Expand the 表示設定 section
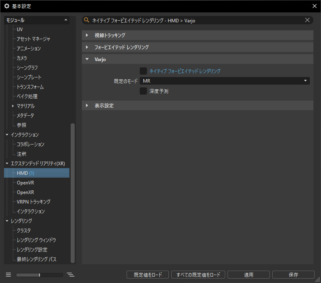The image size is (321, 283). pos(87,106)
